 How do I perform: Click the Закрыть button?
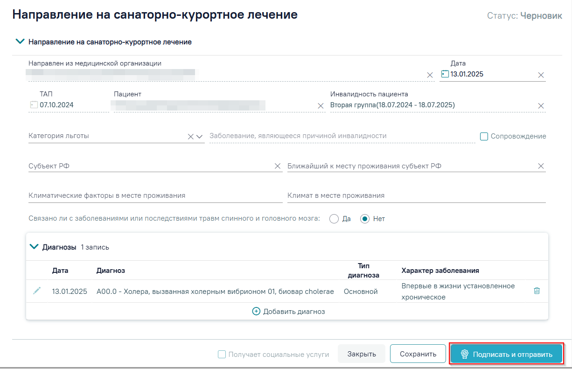tap(362, 354)
